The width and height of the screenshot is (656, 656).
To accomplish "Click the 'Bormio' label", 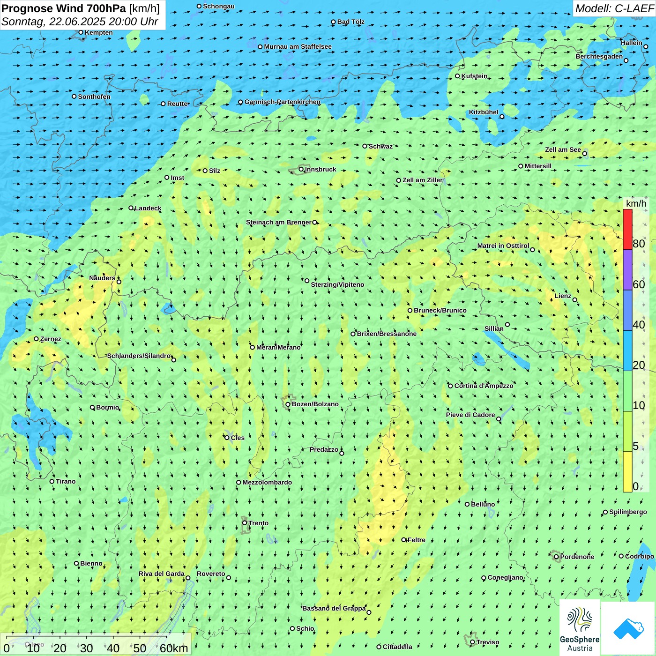I will click(108, 407).
